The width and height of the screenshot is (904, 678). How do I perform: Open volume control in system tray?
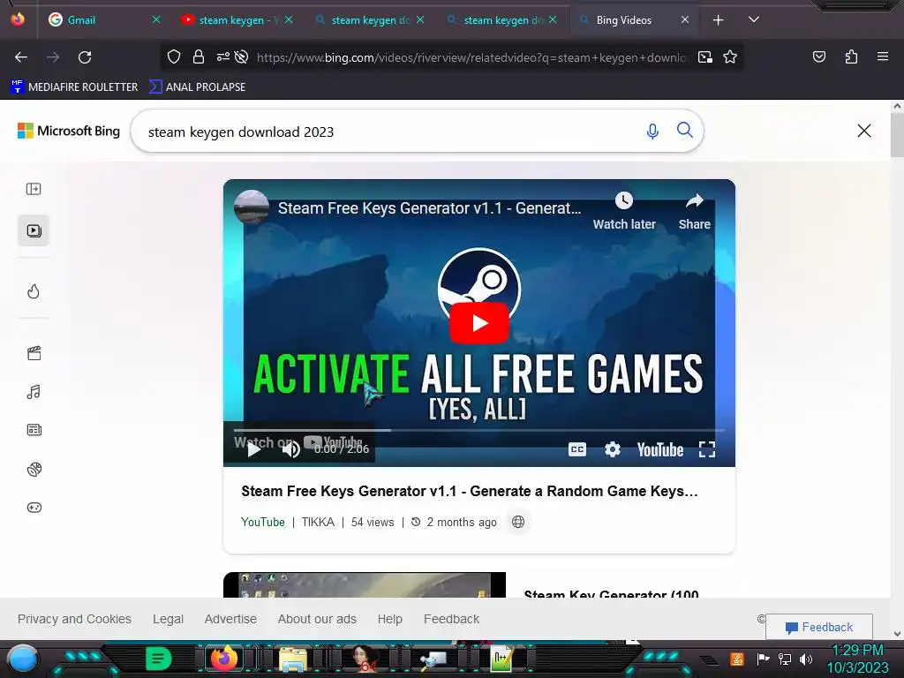[x=806, y=659]
